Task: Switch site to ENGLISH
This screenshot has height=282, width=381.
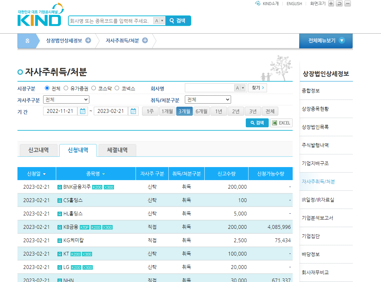Action: tap(294, 4)
